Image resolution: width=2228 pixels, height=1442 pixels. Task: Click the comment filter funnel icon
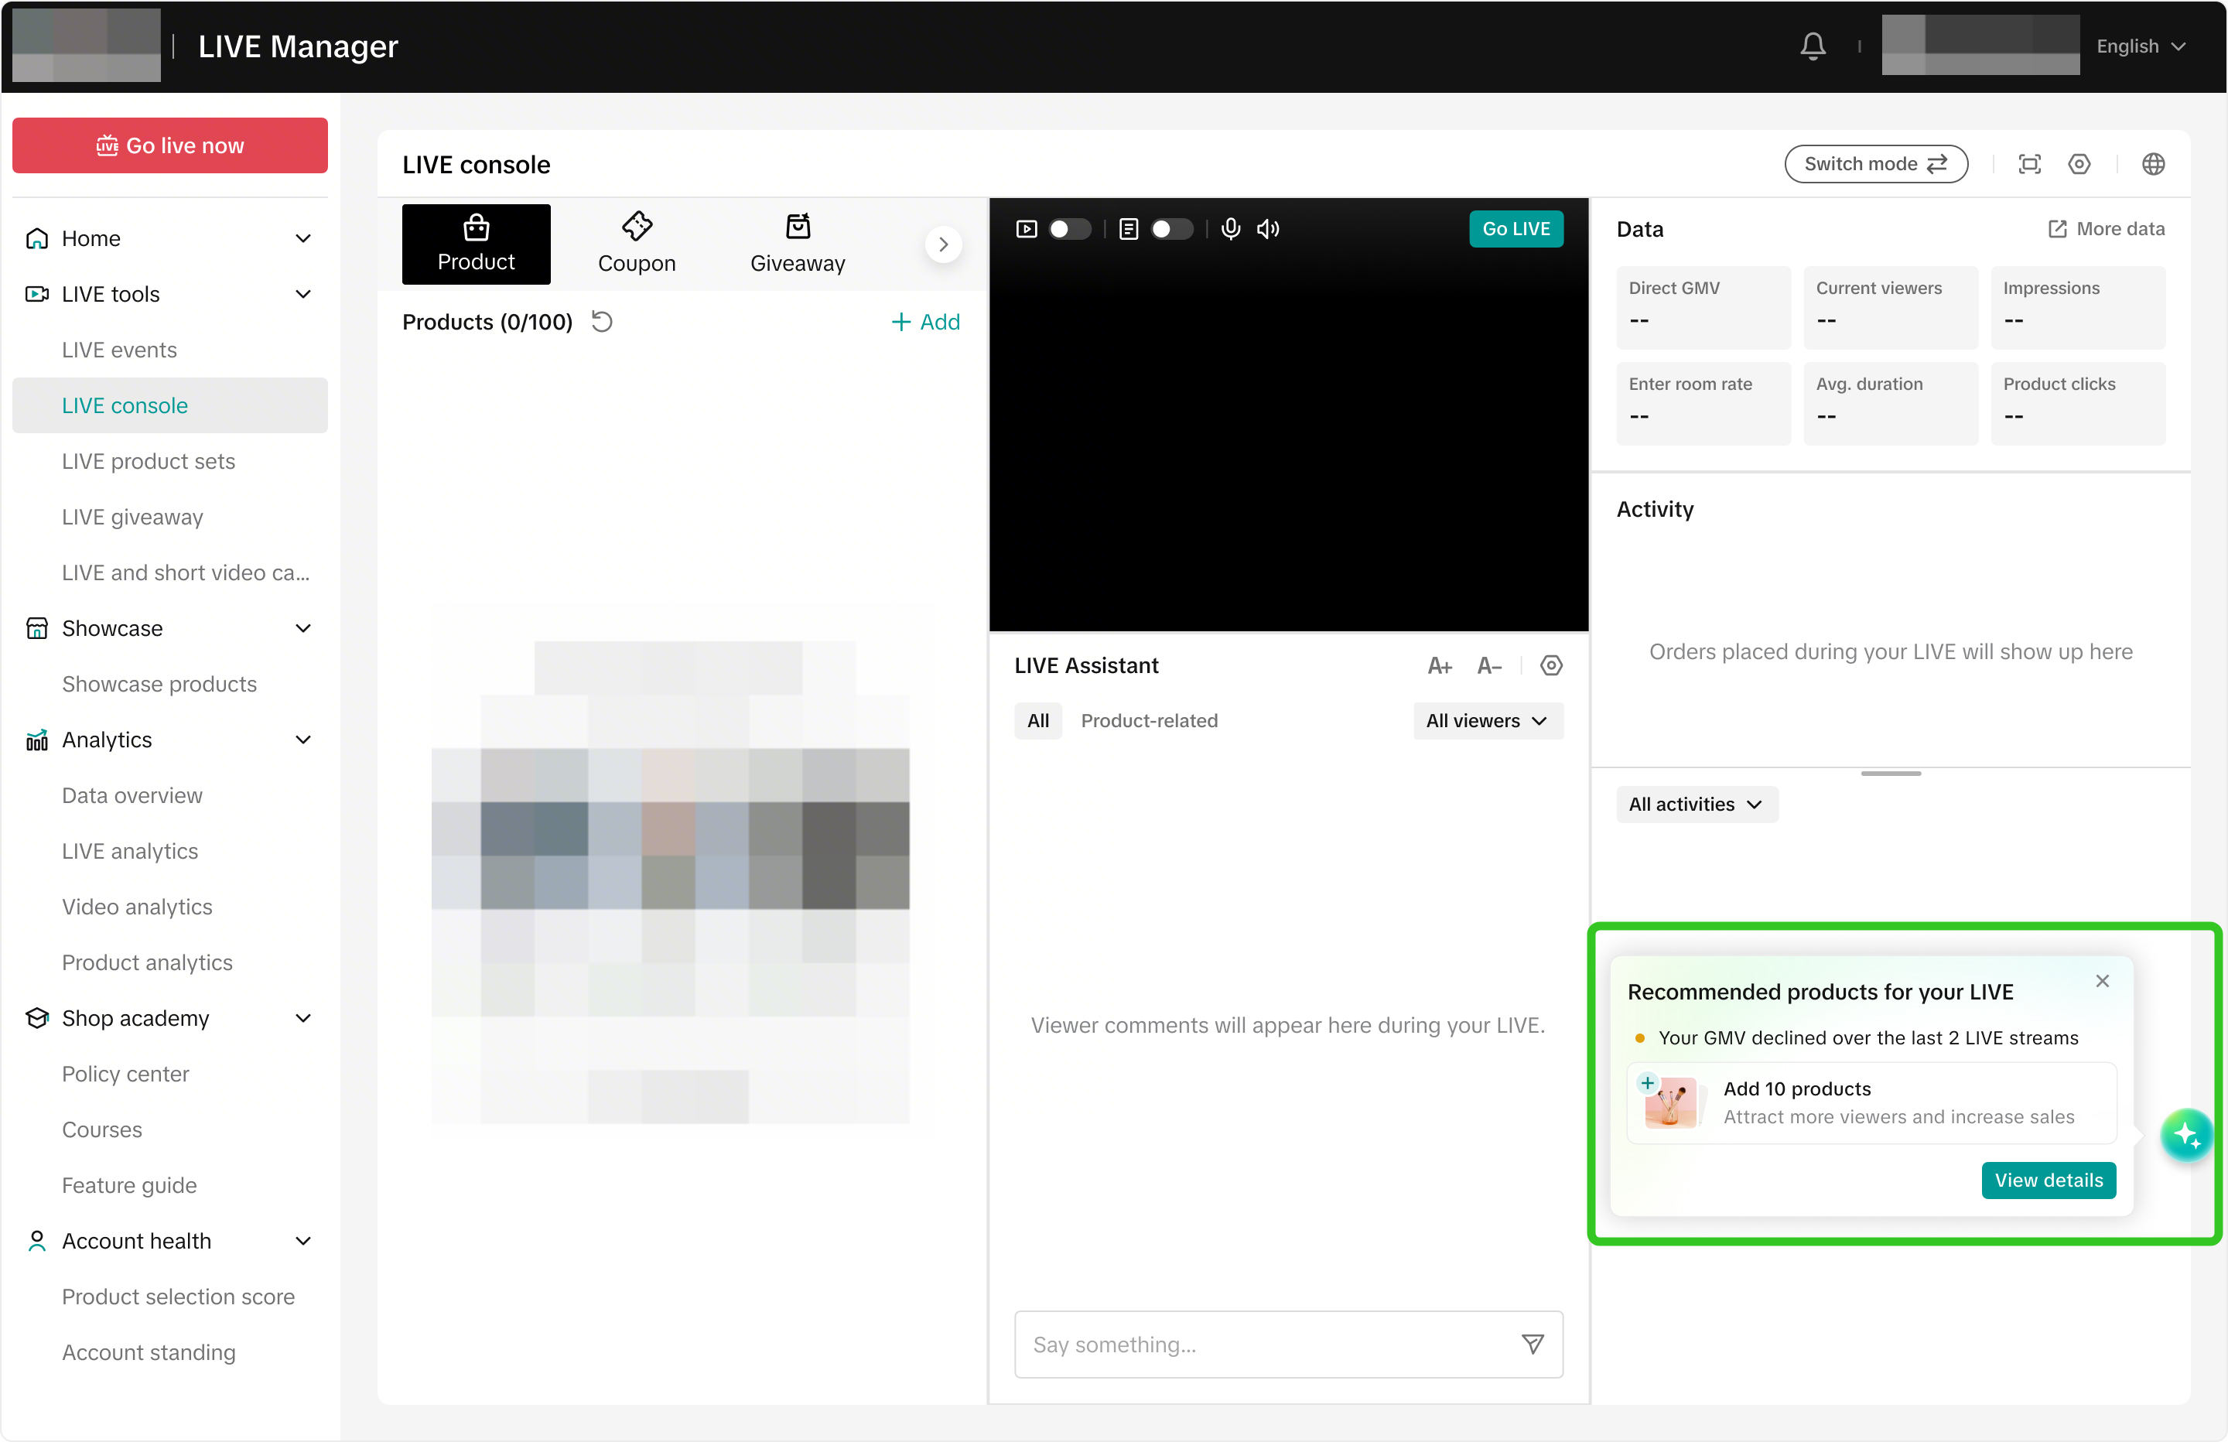(x=1533, y=1345)
